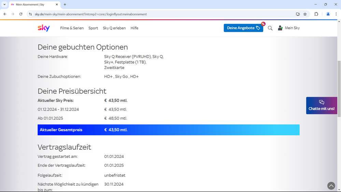Image resolution: width=341 pixels, height=192 pixels.
Task: Click 'Sky Q Receiver (PVRUHD)' hardware text
Action: (128, 57)
